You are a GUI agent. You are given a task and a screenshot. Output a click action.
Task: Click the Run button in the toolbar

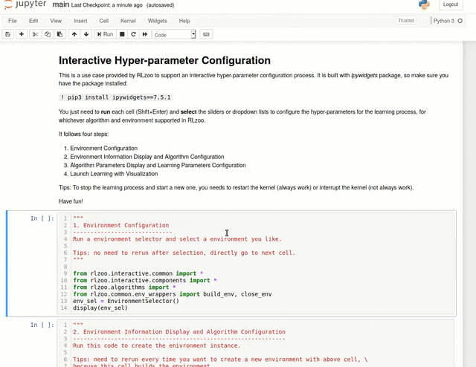pyautogui.click(x=105, y=34)
